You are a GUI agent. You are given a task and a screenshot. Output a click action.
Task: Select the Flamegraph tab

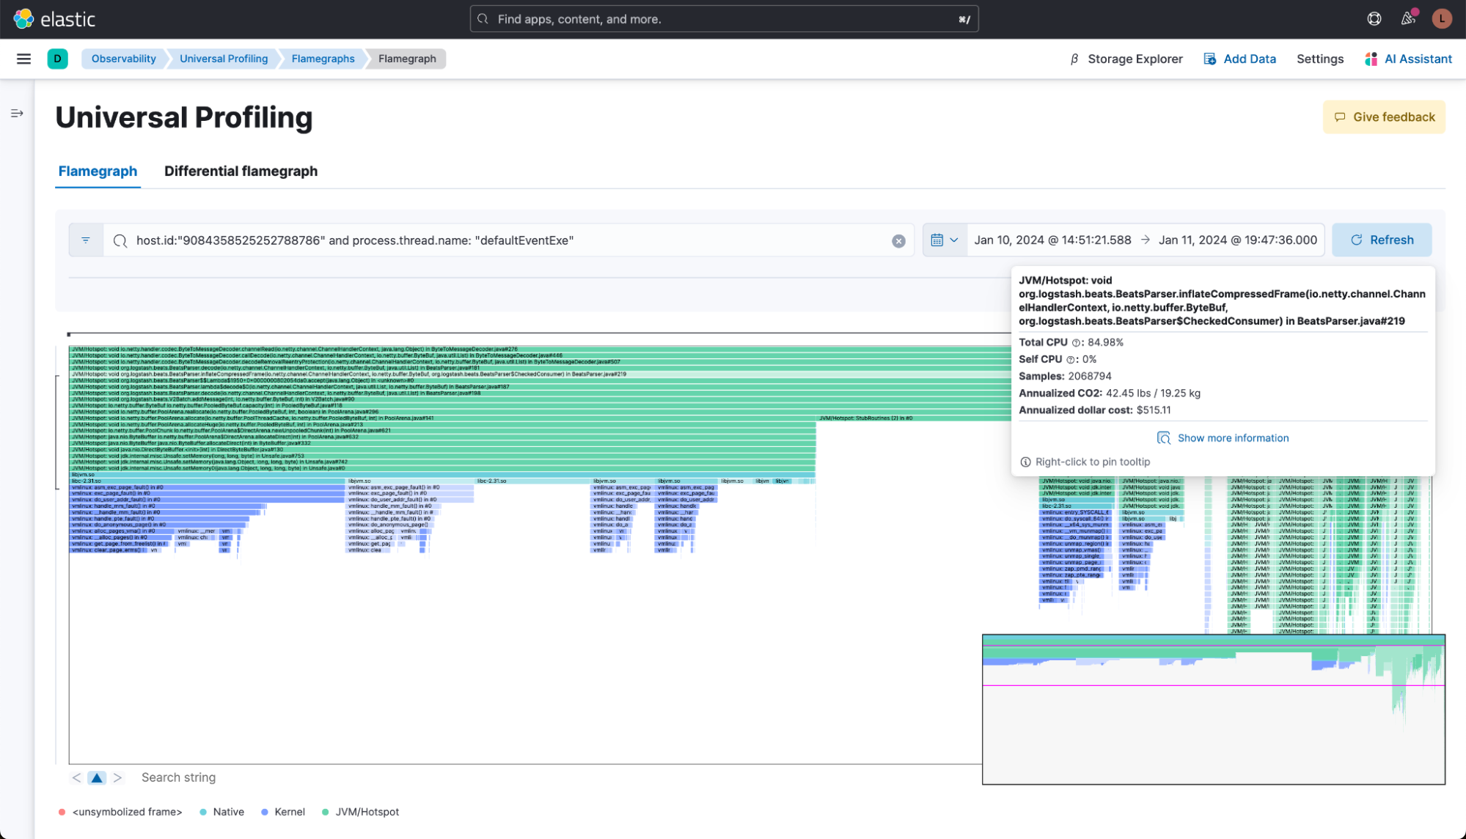[x=98, y=171]
